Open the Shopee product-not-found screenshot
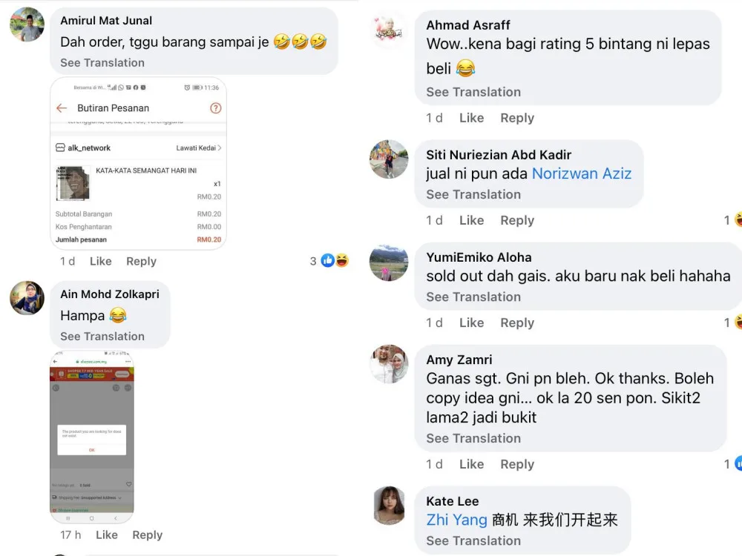742x556 pixels. (x=92, y=437)
